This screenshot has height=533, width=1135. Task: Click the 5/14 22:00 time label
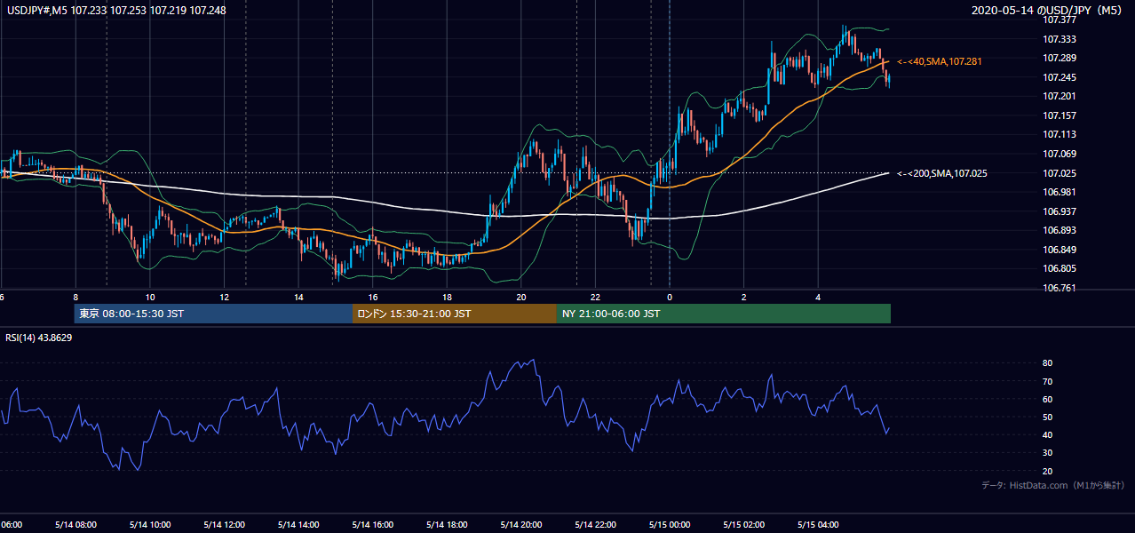[595, 524]
